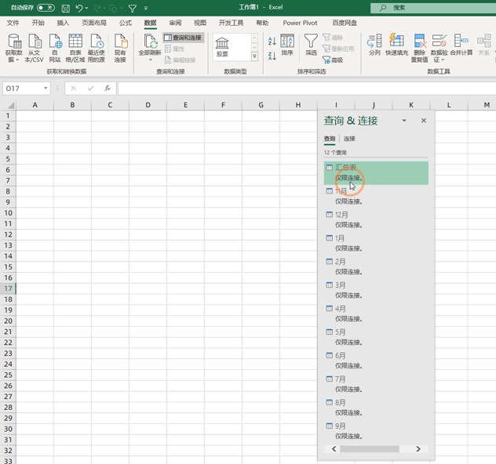Open Recent Sources (最近使用的源)
Screen dimensions: 496x464
(x=97, y=48)
